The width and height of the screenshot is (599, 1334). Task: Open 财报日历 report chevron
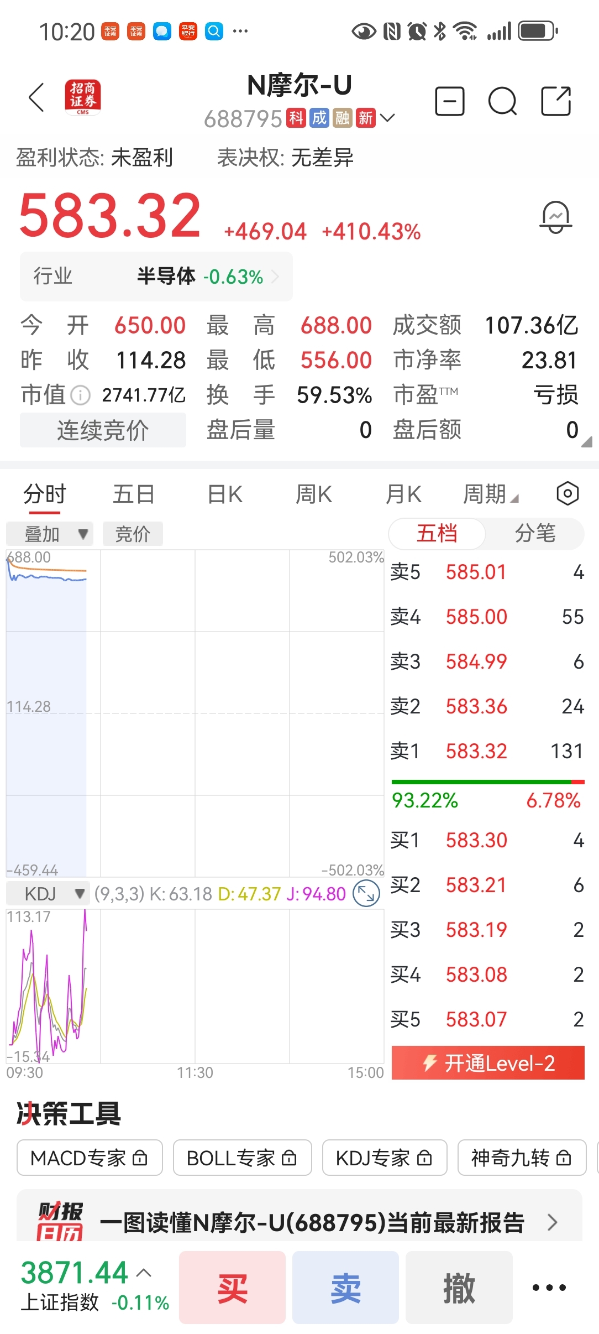coord(551,1222)
